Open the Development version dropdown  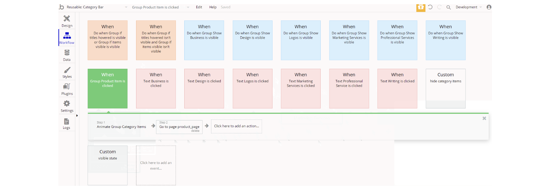click(469, 7)
